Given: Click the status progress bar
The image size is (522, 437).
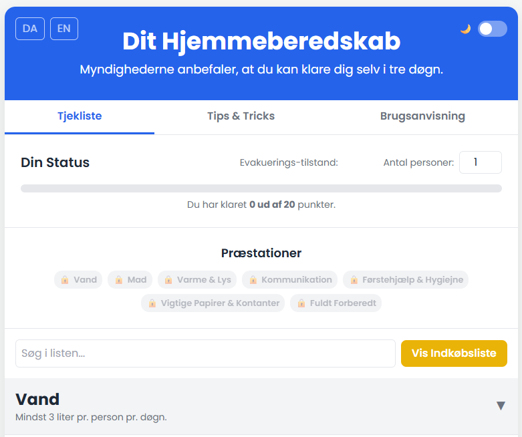Looking at the screenshot, I should click(x=261, y=188).
